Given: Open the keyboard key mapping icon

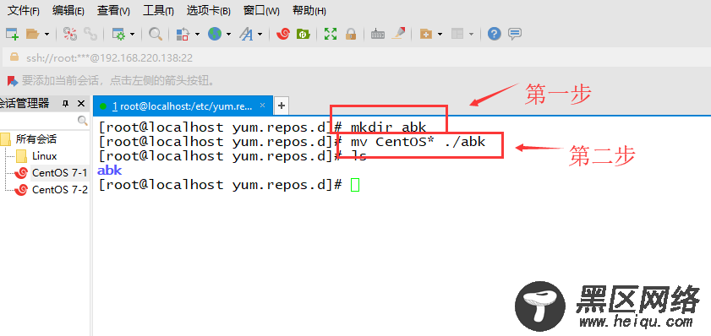Looking at the screenshot, I should click(378, 35).
